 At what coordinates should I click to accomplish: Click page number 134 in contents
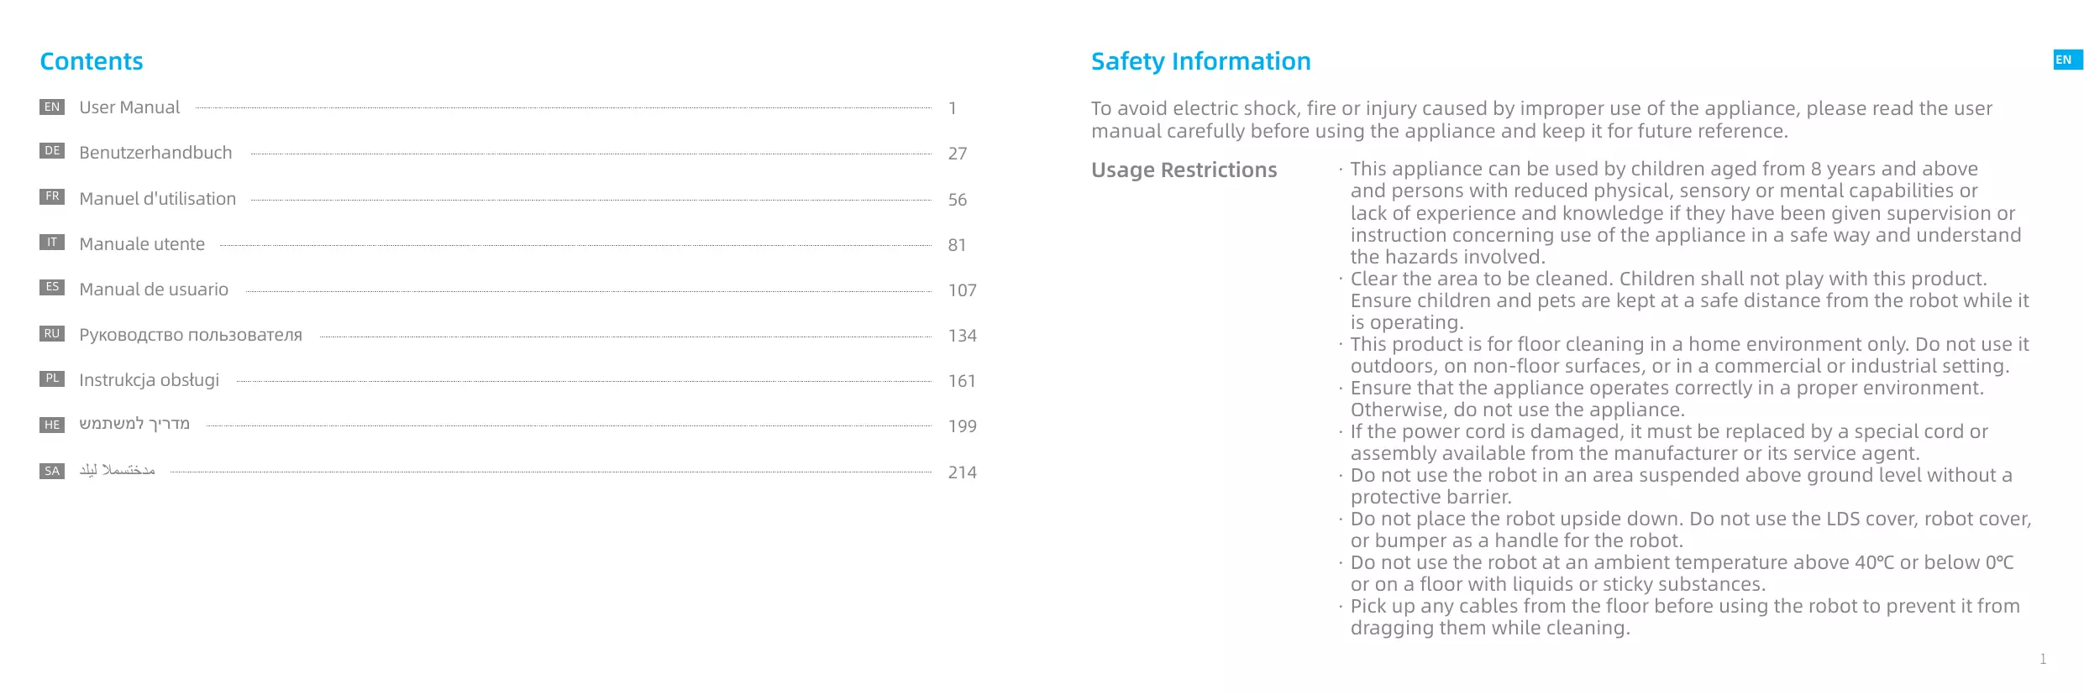(x=962, y=336)
